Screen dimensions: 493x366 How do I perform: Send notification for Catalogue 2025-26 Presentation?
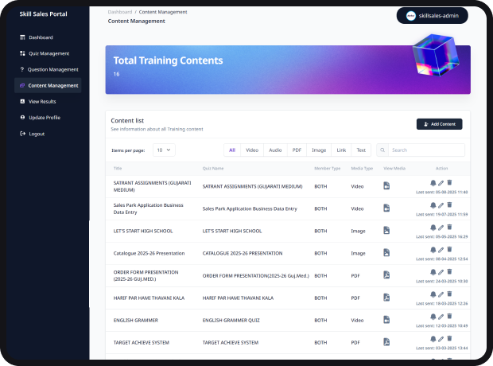pyautogui.click(x=433, y=250)
